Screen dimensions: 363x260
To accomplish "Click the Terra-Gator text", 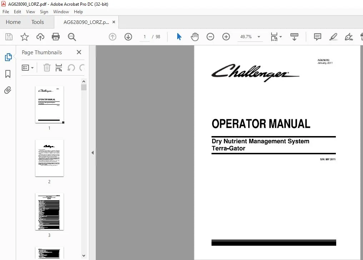I will [x=229, y=148].
